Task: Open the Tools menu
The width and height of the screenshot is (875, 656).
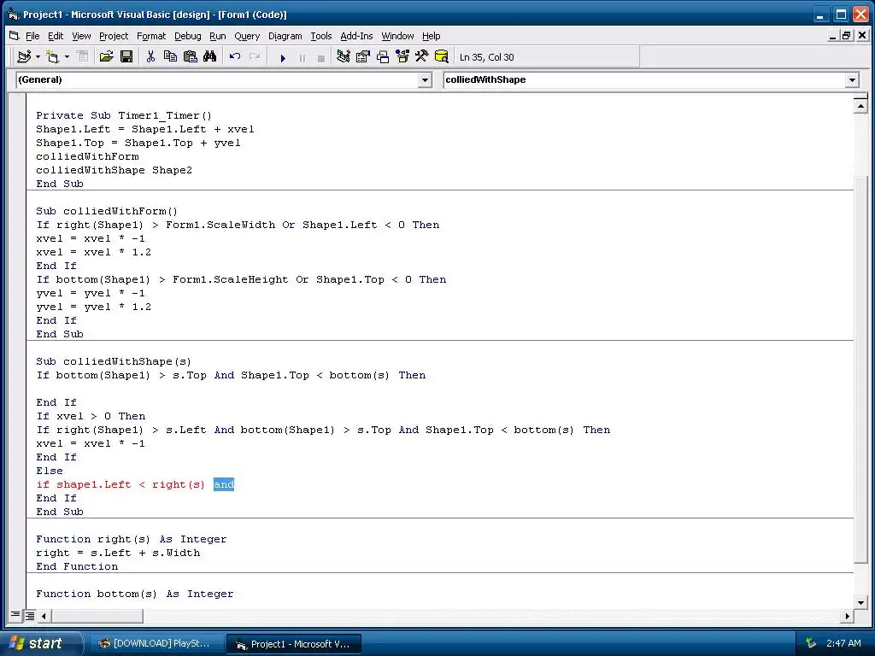Action: pos(321,36)
